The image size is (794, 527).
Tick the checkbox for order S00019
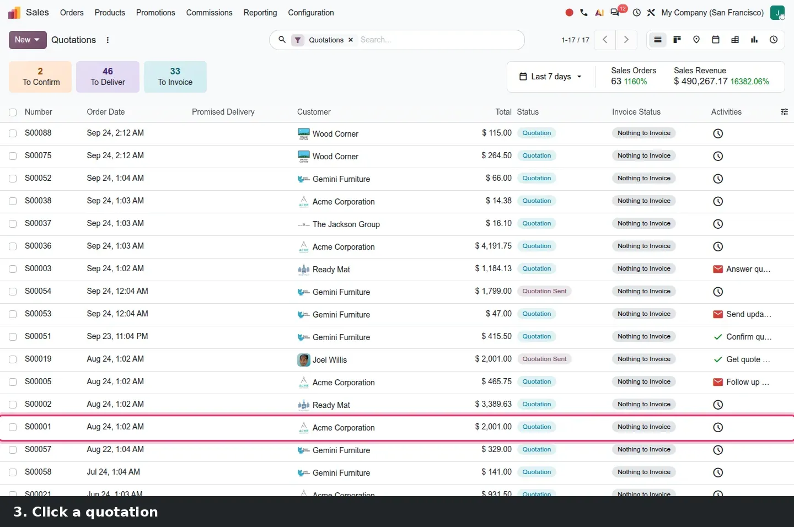(x=13, y=359)
